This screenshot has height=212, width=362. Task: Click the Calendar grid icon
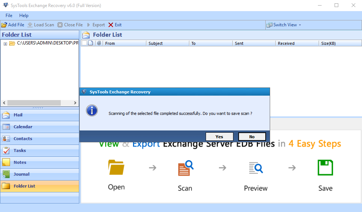[6, 127]
